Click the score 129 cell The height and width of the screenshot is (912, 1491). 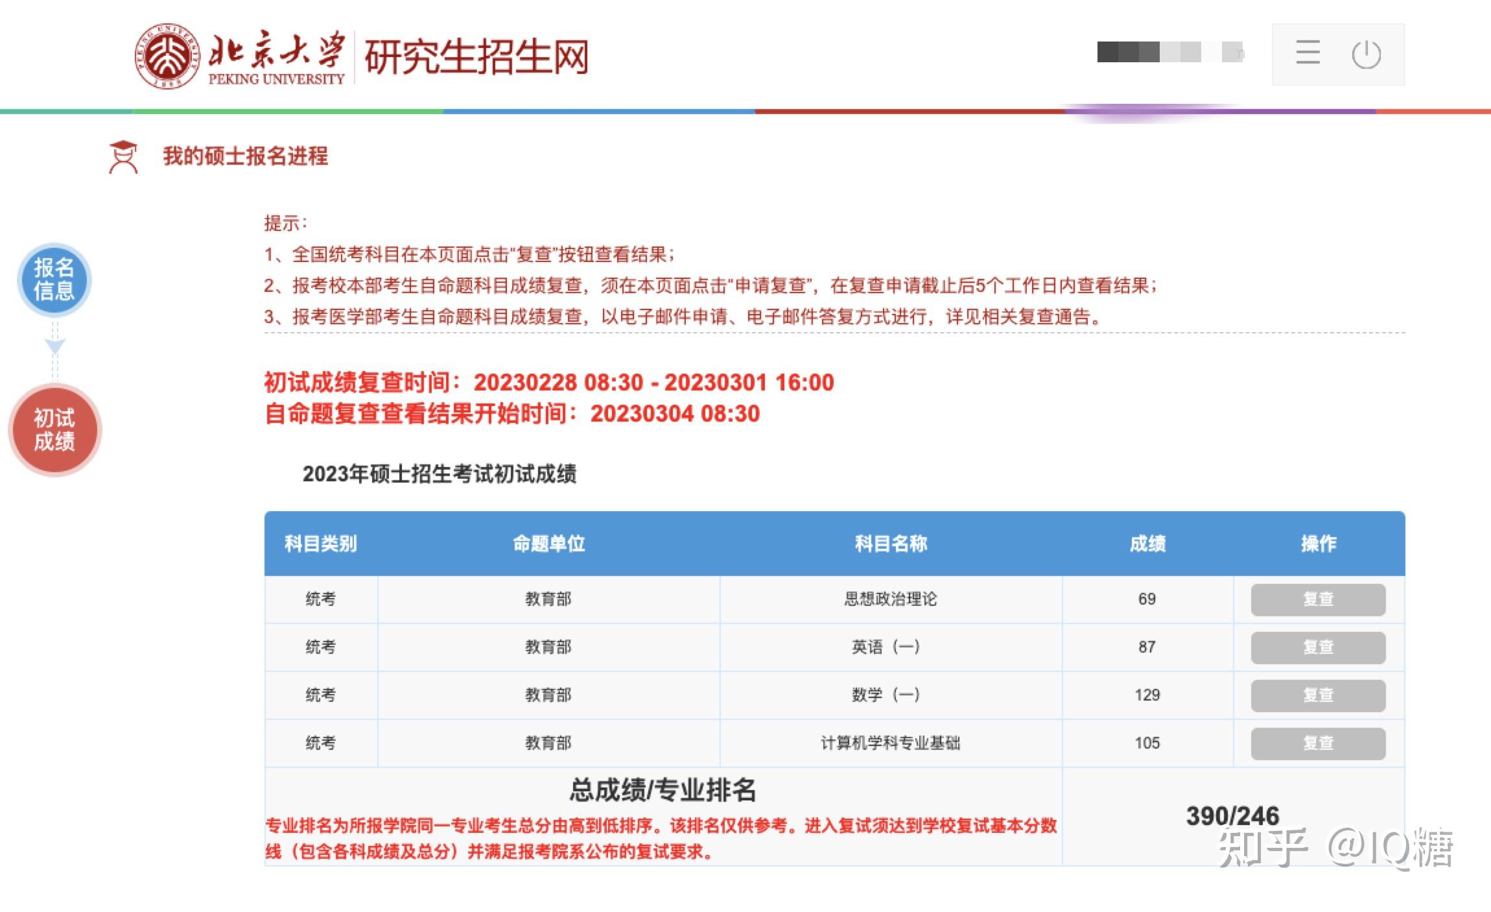point(1147,695)
